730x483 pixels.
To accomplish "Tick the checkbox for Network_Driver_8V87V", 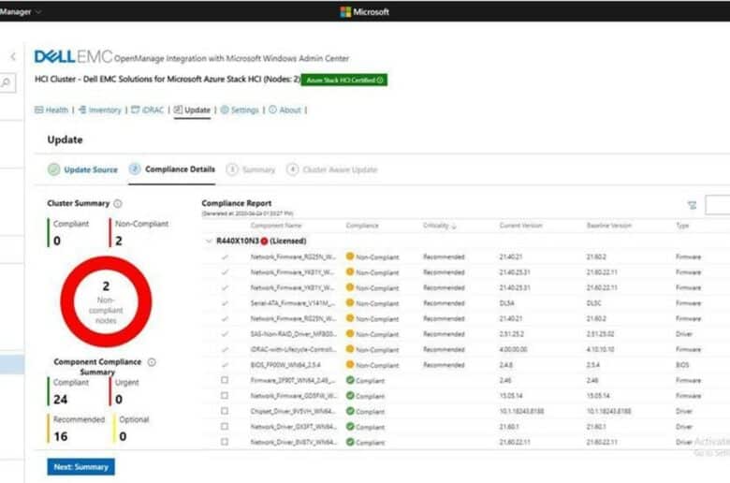I will (x=225, y=442).
